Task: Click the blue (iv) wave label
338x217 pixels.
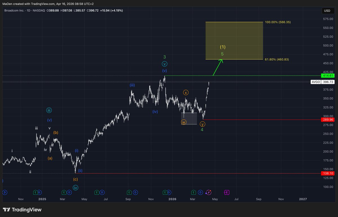Action: tap(155, 111)
